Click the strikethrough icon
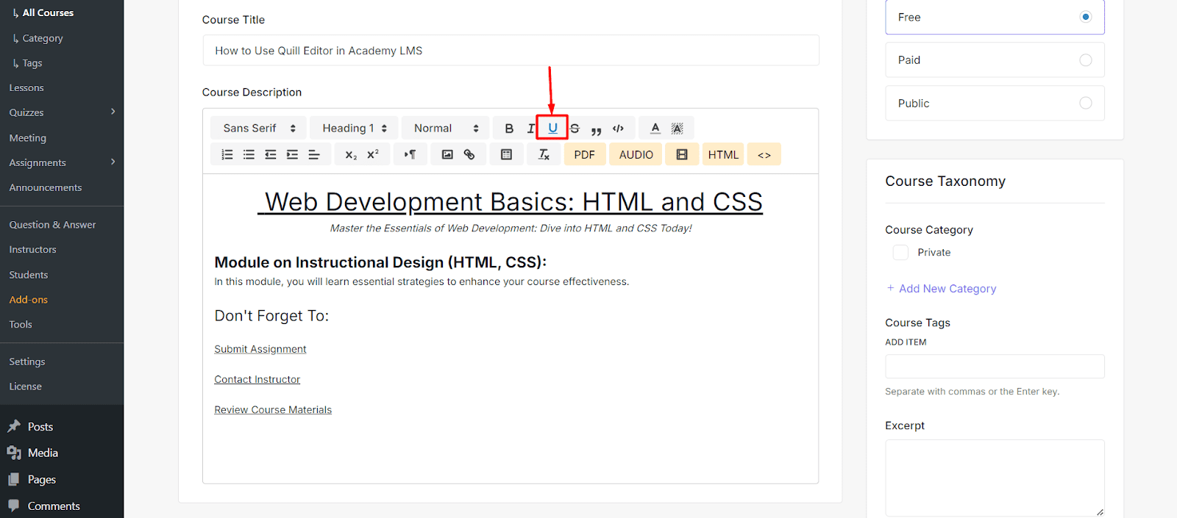 pyautogui.click(x=575, y=129)
